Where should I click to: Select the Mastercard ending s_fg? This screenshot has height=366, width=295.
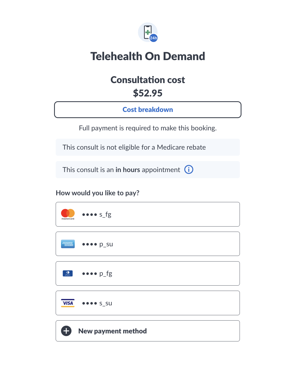[147, 214]
